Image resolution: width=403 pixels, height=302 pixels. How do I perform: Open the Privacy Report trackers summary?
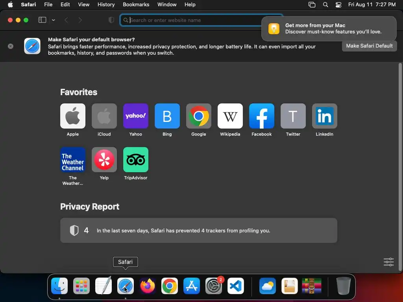click(x=199, y=230)
